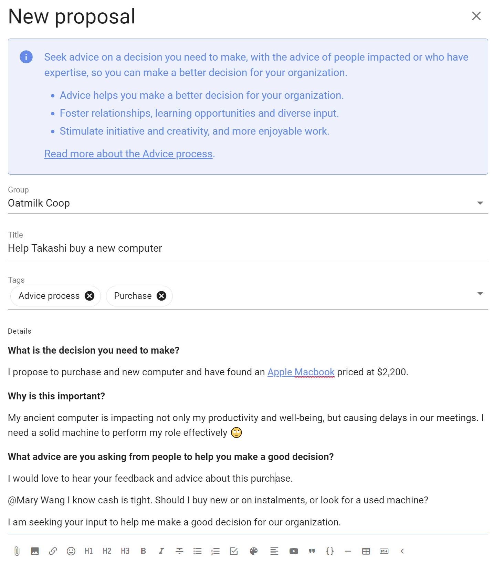
Task: Open the text color palette
Action: [x=254, y=551]
